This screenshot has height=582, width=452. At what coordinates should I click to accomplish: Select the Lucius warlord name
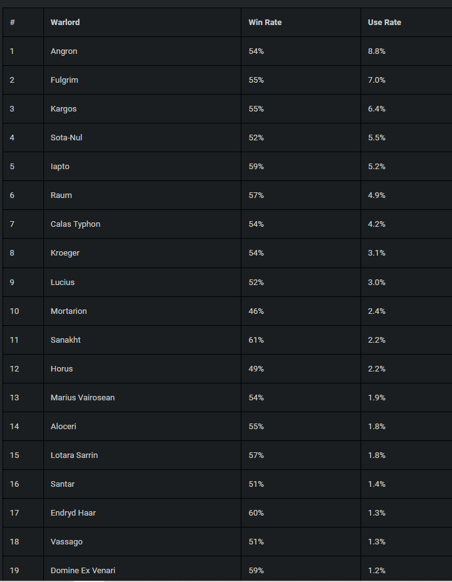pyautogui.click(x=63, y=283)
